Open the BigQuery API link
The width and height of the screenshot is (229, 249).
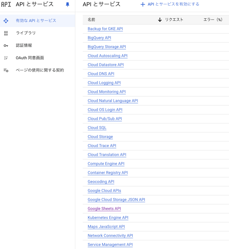pos(99,38)
